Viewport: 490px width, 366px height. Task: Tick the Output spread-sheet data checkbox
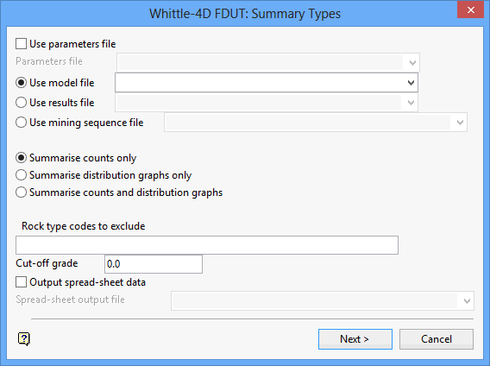(21, 282)
